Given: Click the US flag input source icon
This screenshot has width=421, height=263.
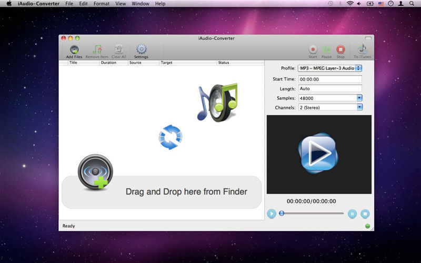Looking at the screenshot, I should 380,4.
